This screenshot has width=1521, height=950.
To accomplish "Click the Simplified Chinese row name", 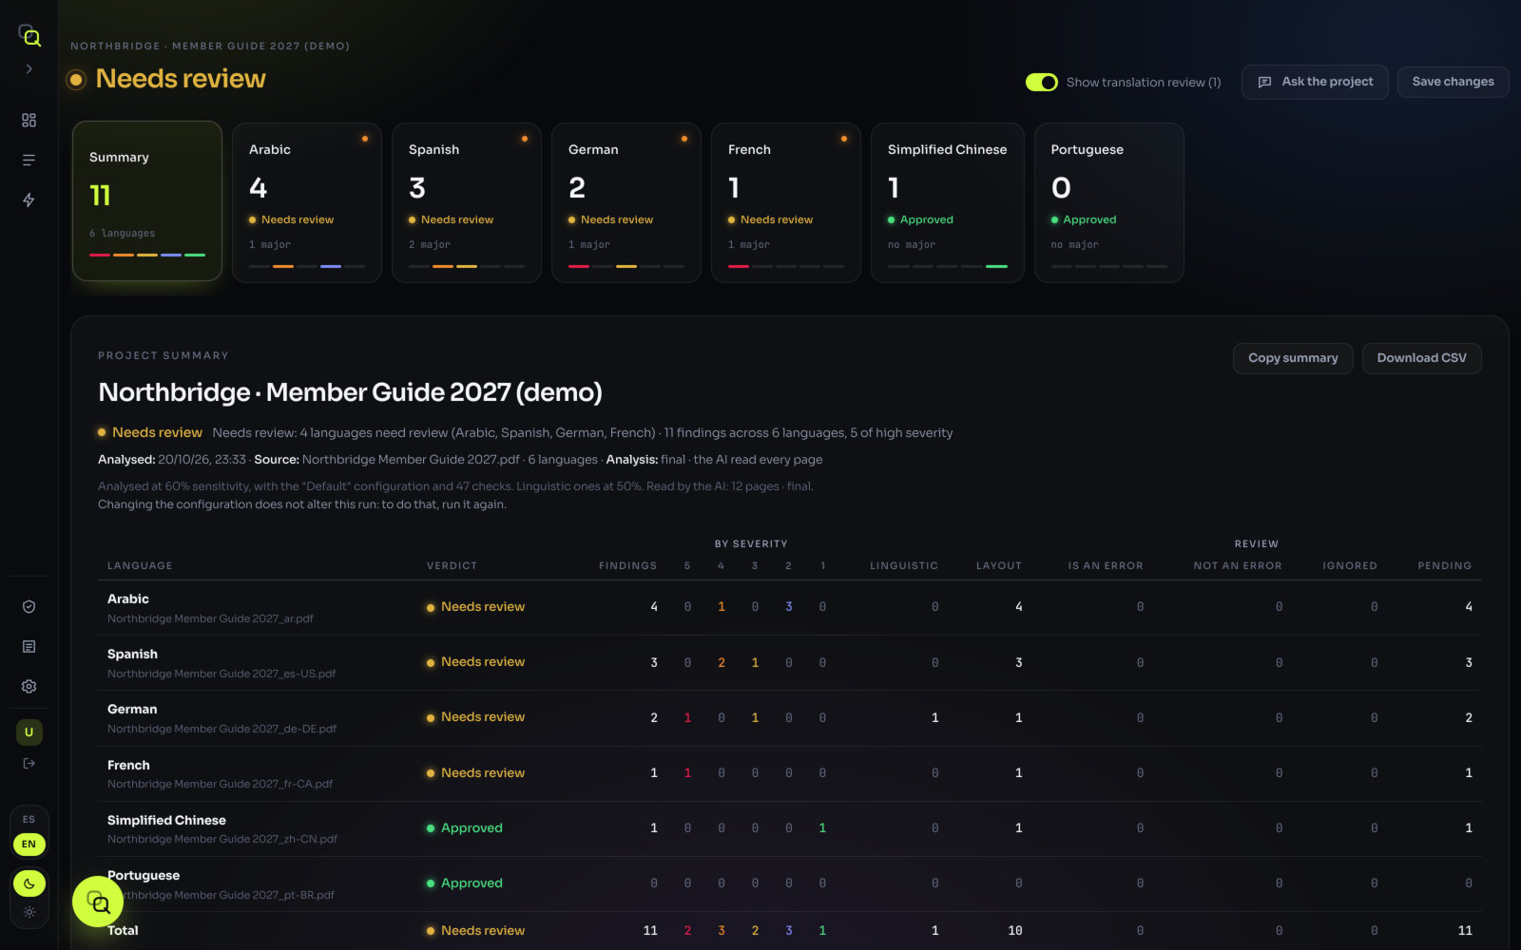I will [x=166, y=821].
